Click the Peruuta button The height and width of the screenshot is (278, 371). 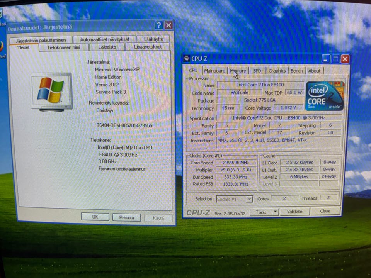pyautogui.click(x=127, y=217)
